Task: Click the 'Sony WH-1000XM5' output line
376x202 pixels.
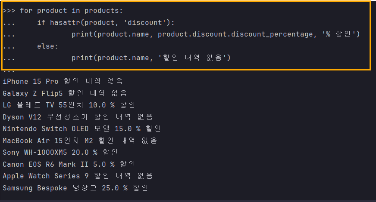Action: (x=60, y=152)
